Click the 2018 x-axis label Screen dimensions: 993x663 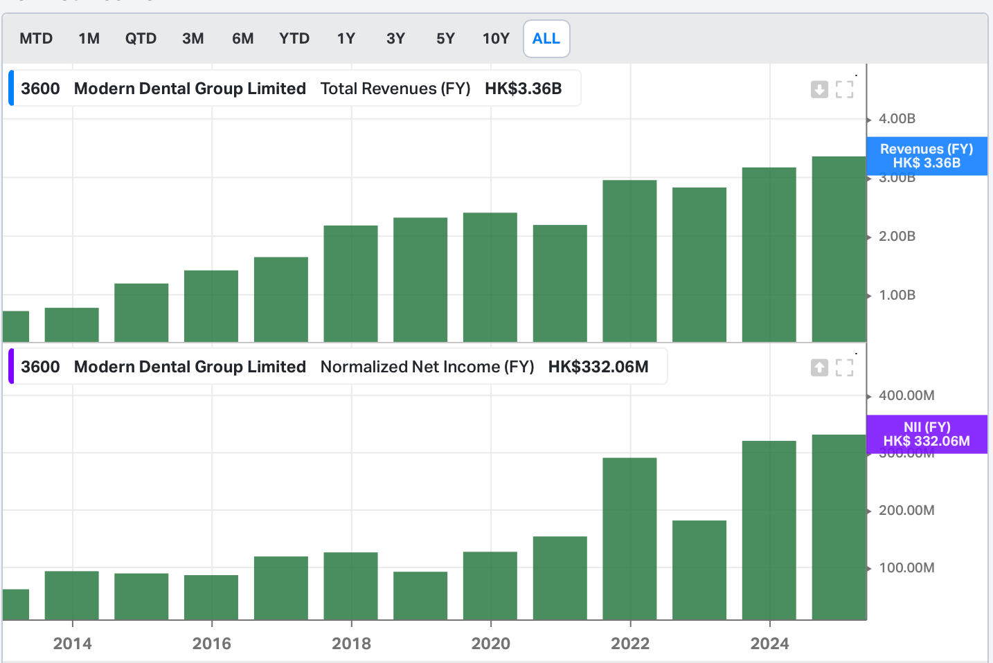[x=352, y=644]
